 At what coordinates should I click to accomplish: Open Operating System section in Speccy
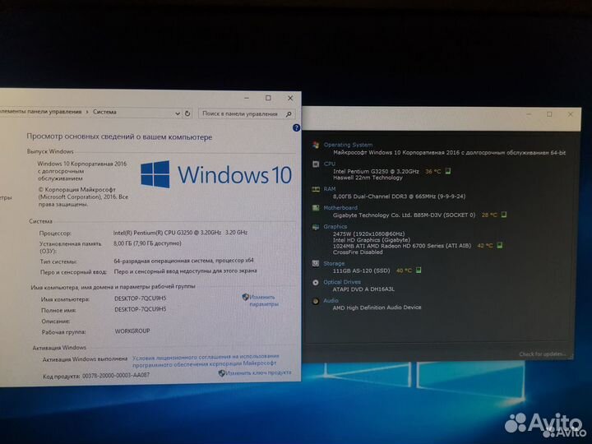tap(348, 145)
